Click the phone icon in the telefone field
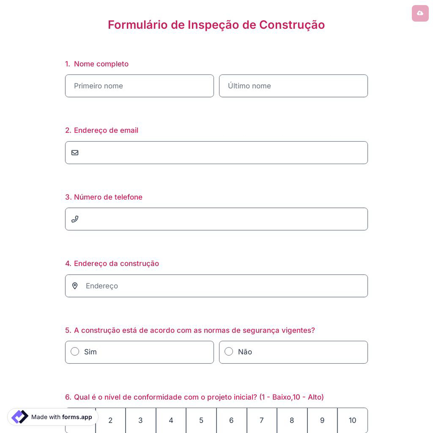 75,219
